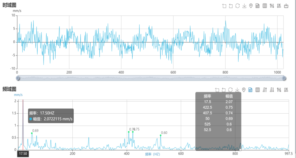Viewport: 296px width, 158px height.
Task: Toggle location marker in frequency domain toolbar
Action: coord(244,90)
